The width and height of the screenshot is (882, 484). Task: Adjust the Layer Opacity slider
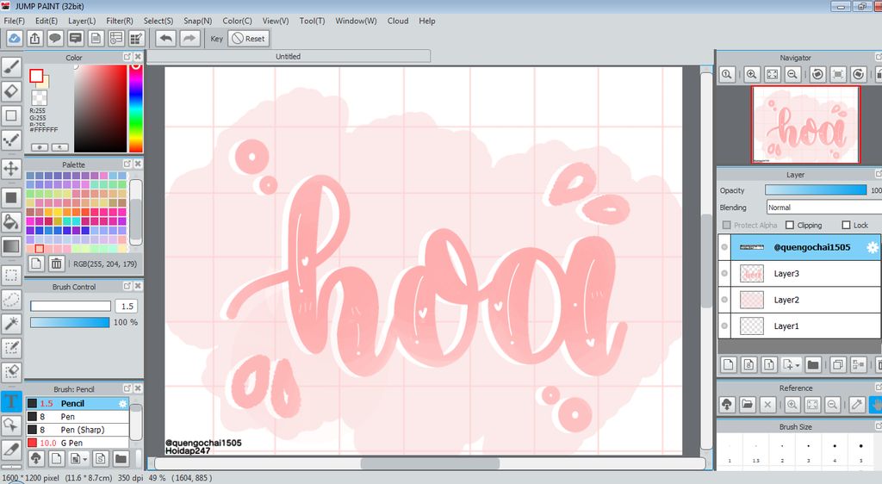tap(816, 190)
